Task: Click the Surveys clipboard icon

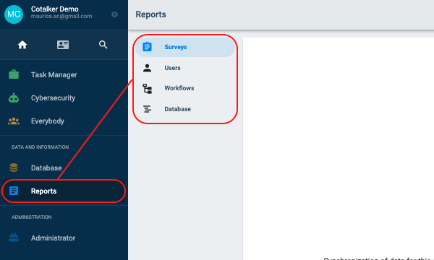Action: click(x=147, y=47)
